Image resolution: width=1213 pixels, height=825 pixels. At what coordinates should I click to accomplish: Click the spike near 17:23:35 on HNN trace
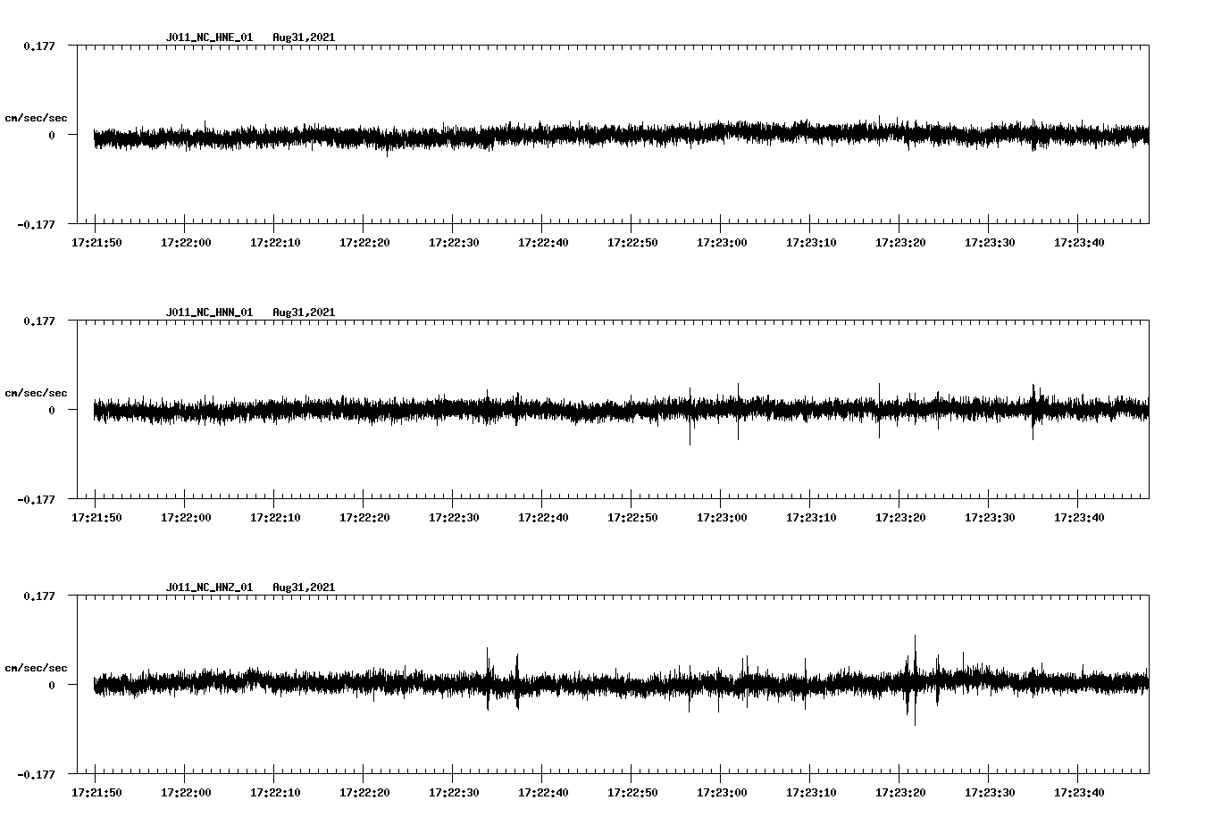(x=1033, y=412)
